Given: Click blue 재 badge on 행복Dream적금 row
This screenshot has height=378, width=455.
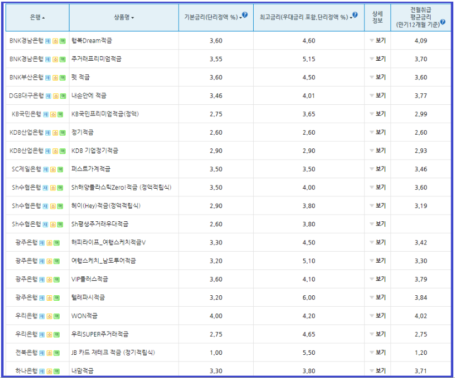Looking at the screenshot, I should tap(48, 41).
